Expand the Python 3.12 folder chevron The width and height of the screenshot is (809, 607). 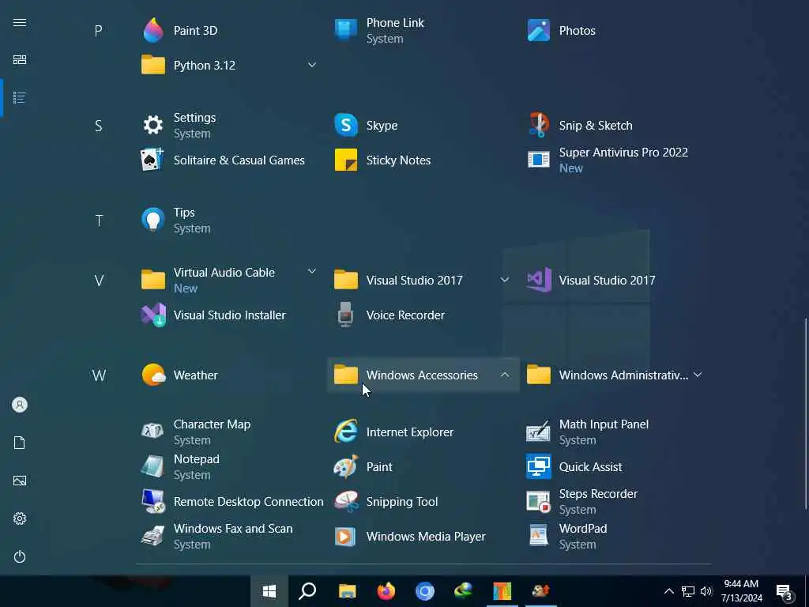pos(311,65)
